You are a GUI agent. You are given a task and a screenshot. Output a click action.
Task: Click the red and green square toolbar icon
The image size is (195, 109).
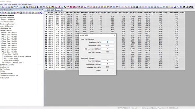[x=53, y=7]
